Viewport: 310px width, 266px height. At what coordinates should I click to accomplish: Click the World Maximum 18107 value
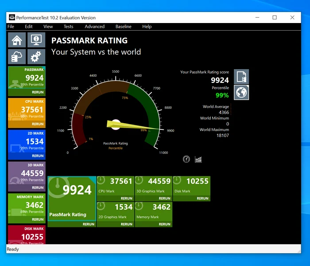coord(223,135)
